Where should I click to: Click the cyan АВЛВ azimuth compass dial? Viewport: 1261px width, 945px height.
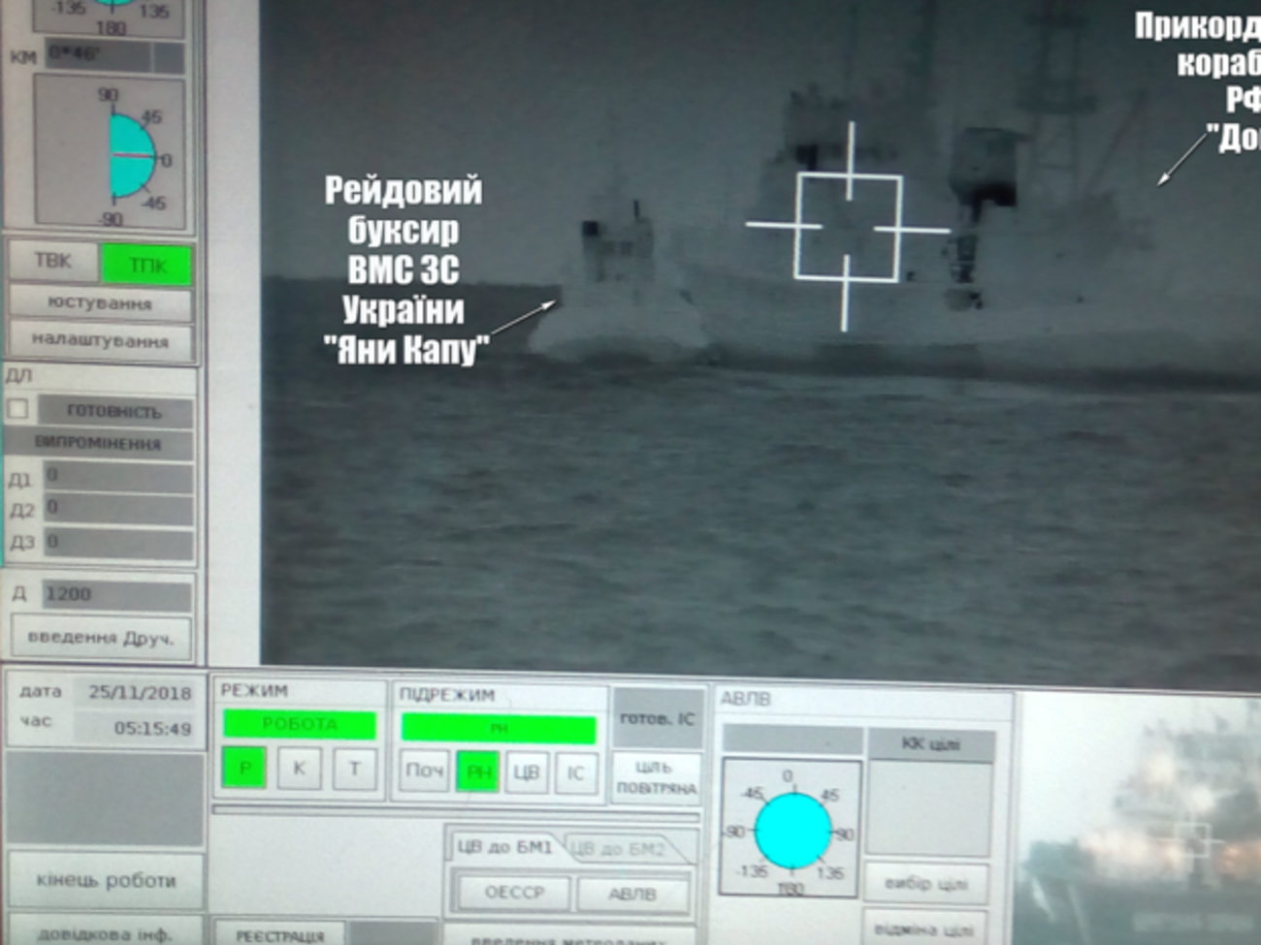[792, 831]
